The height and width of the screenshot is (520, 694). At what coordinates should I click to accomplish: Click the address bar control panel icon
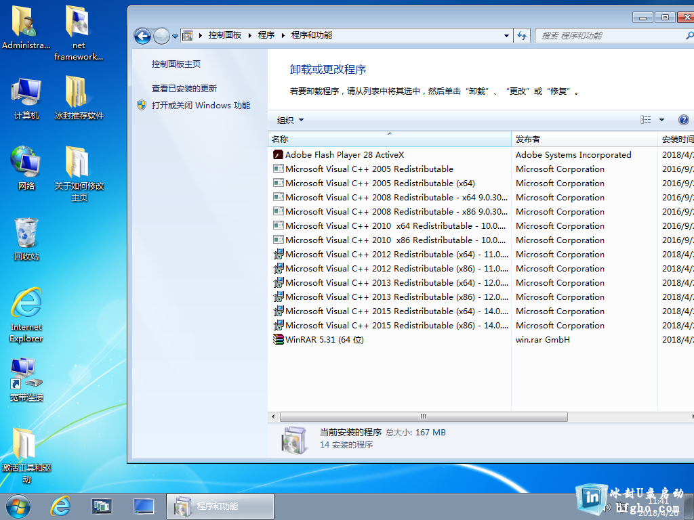pos(188,35)
